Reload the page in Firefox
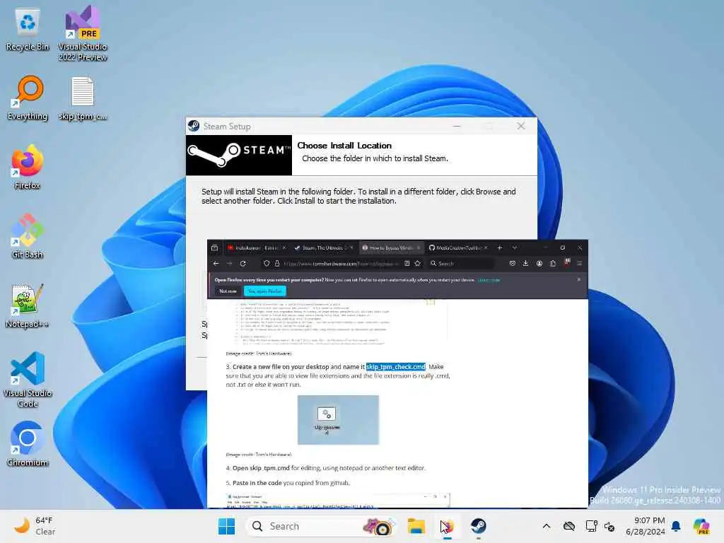Image resolution: width=724 pixels, height=543 pixels. 243,263
